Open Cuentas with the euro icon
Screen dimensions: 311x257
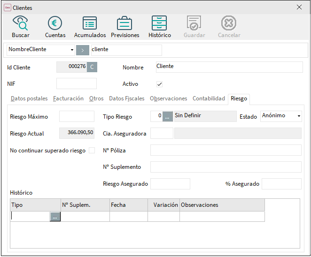[x=55, y=23]
